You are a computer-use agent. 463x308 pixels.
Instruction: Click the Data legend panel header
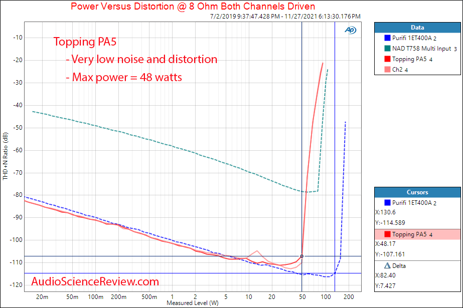click(x=417, y=28)
